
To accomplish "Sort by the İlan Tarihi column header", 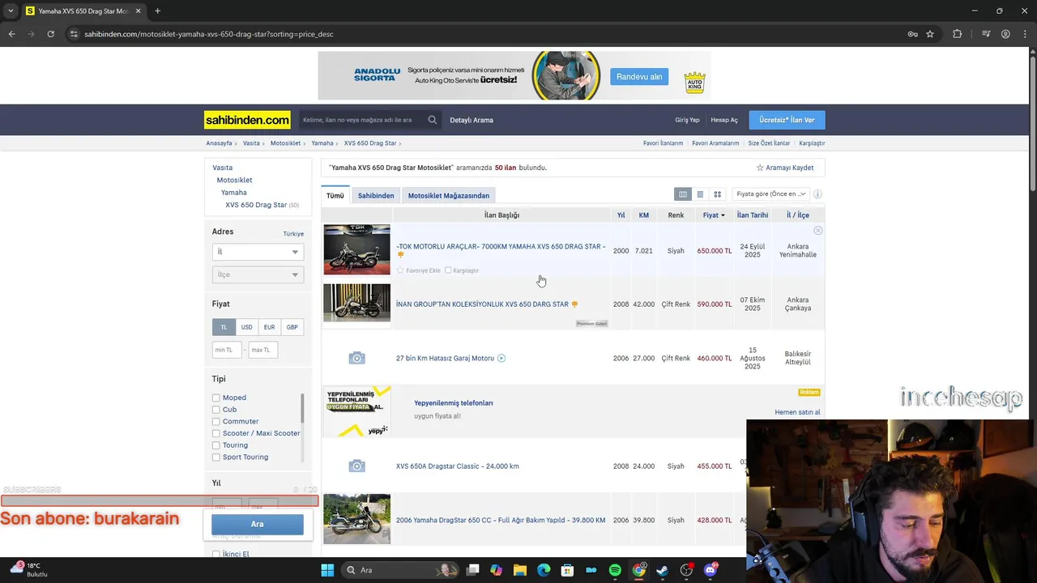I will 753,215.
